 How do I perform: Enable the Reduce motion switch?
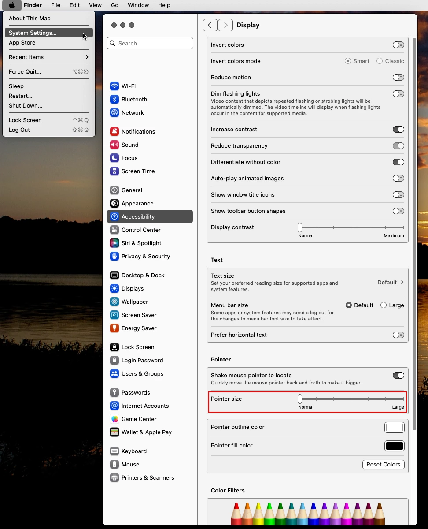tap(398, 78)
